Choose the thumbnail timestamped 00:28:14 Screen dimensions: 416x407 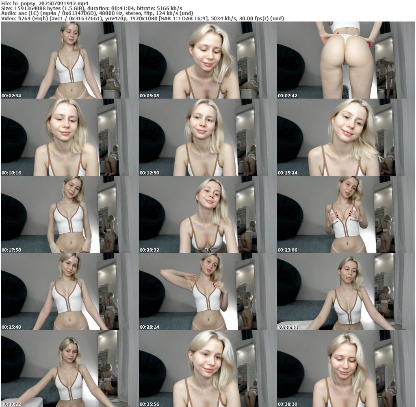point(208,291)
